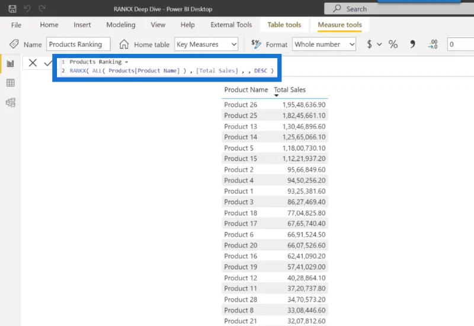Click the search magnifier icon
Image resolution: width=474 pixels, height=326 pixels.
point(337,8)
